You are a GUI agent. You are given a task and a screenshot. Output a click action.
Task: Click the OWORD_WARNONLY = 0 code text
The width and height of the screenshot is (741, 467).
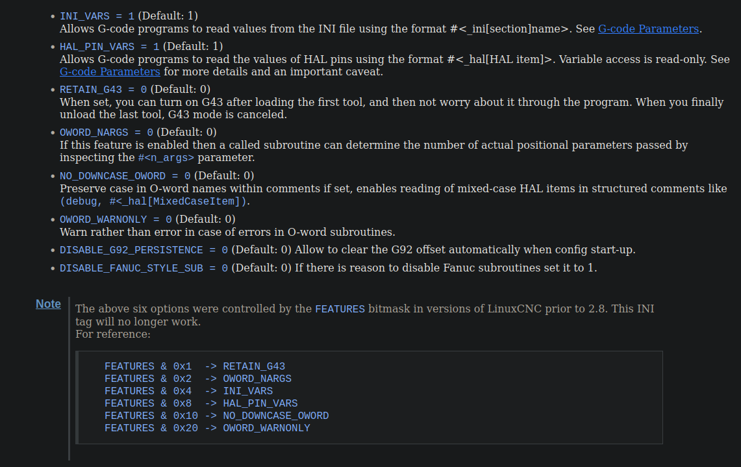pyautogui.click(x=116, y=220)
